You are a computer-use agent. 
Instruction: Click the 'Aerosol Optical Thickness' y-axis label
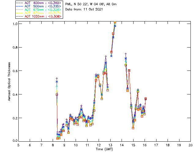[9, 82]
